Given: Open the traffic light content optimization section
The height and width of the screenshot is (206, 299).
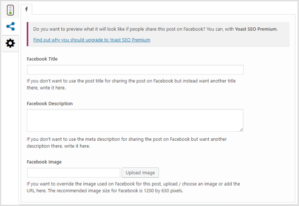Looking at the screenshot, I should click(x=10, y=10).
